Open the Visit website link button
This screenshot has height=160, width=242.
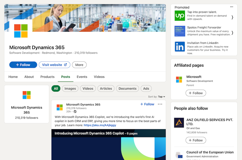pyautogui.click(x=54, y=65)
